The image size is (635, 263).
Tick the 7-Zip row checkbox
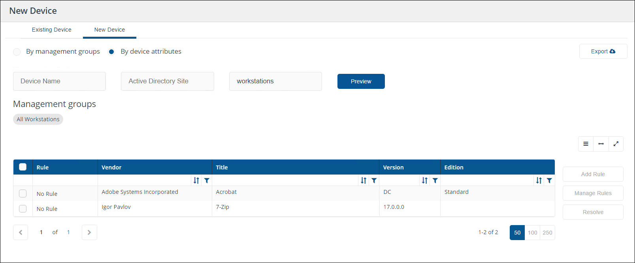(23, 209)
